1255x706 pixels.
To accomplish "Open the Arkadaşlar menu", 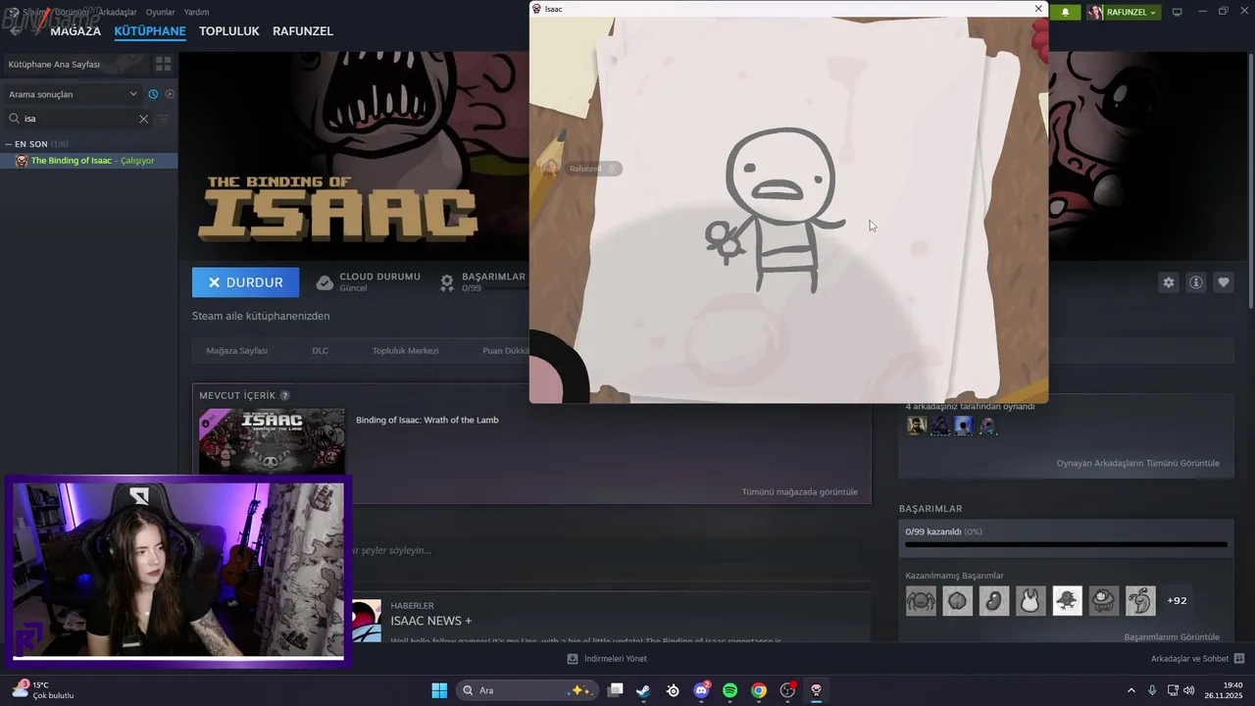I will click(117, 12).
